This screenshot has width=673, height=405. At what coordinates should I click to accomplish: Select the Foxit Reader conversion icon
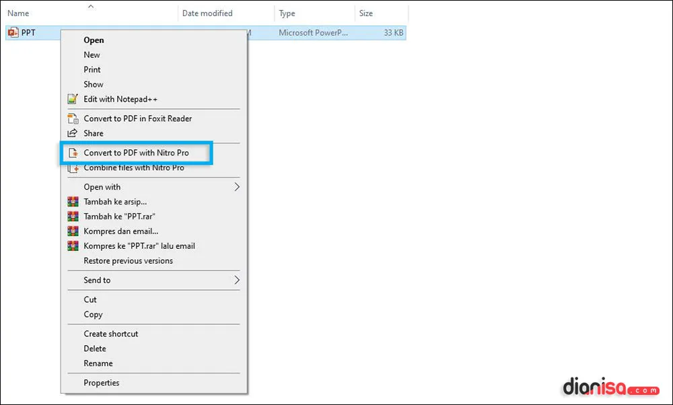click(x=73, y=118)
